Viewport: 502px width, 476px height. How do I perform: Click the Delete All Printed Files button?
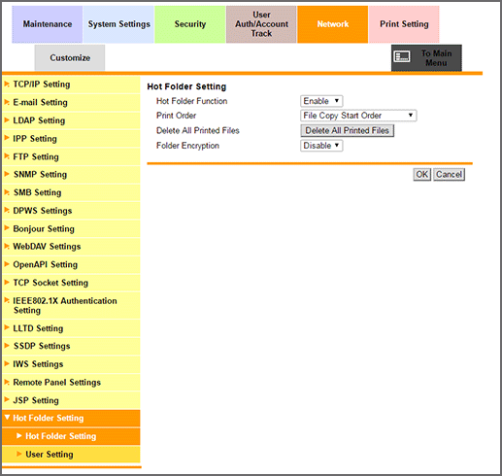coord(347,130)
